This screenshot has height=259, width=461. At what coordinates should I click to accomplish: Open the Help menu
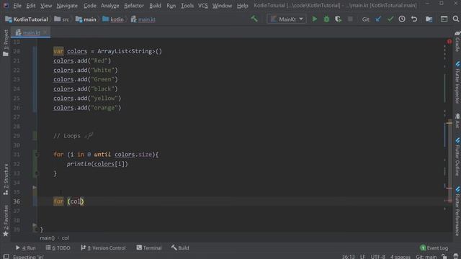coord(242,6)
